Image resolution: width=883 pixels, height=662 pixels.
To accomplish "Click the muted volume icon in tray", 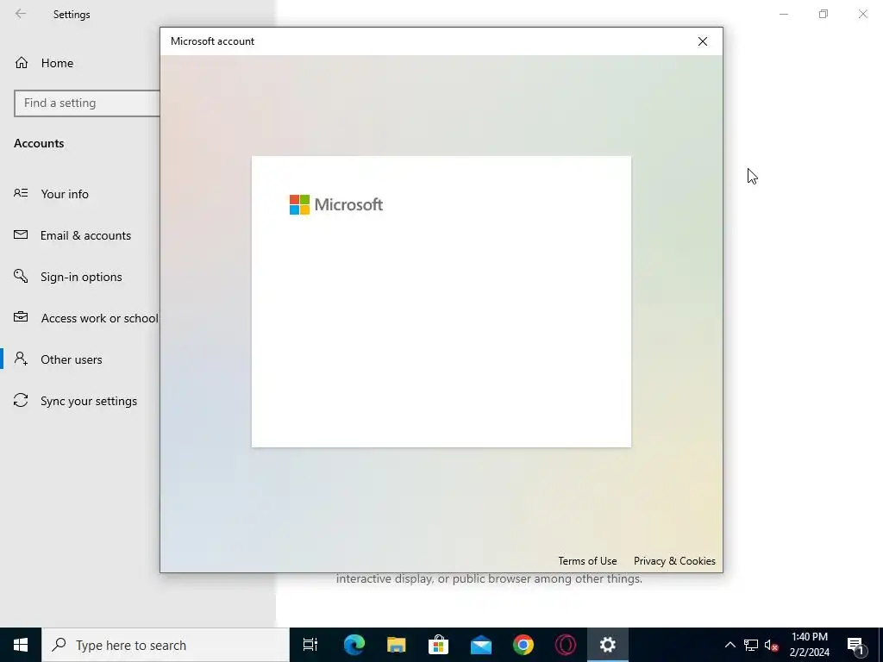I will coord(771,645).
